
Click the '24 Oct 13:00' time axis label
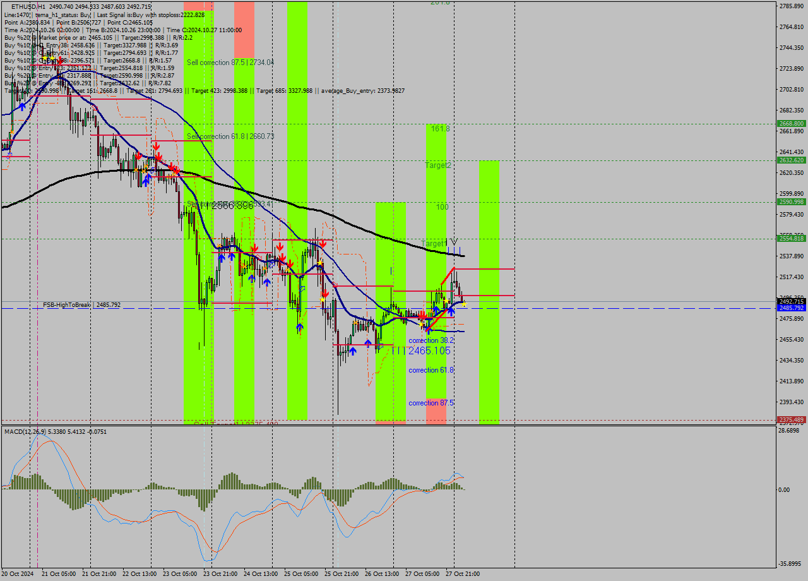coord(261,574)
